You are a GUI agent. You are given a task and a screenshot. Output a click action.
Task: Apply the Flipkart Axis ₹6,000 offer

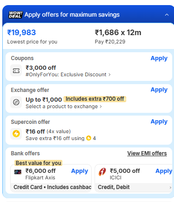point(80,171)
